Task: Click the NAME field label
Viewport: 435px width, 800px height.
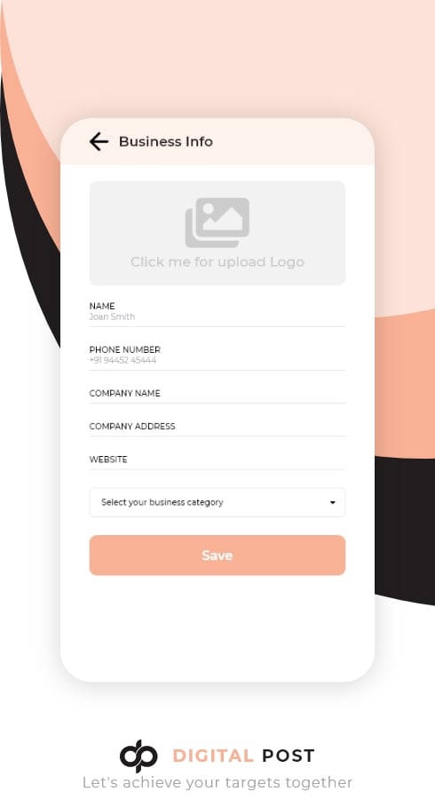Action: pos(102,306)
